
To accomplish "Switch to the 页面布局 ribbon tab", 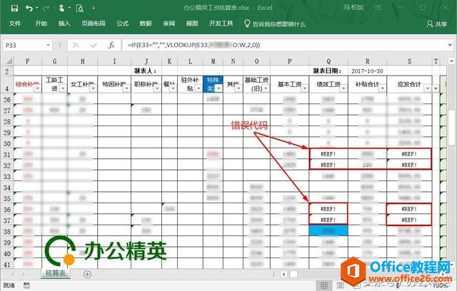I will point(94,24).
